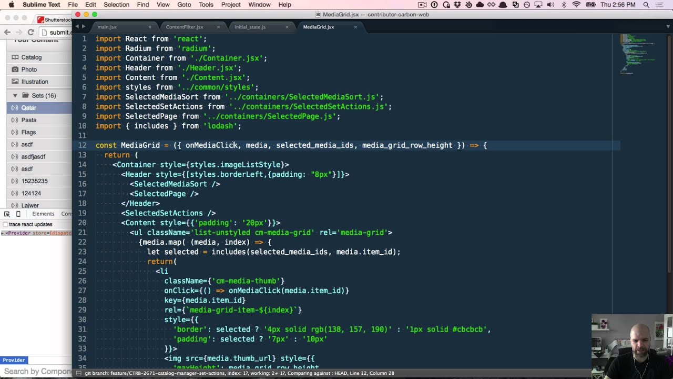Click the Sublime status bar panel switcher icon
The image size is (673, 379).
click(x=78, y=373)
